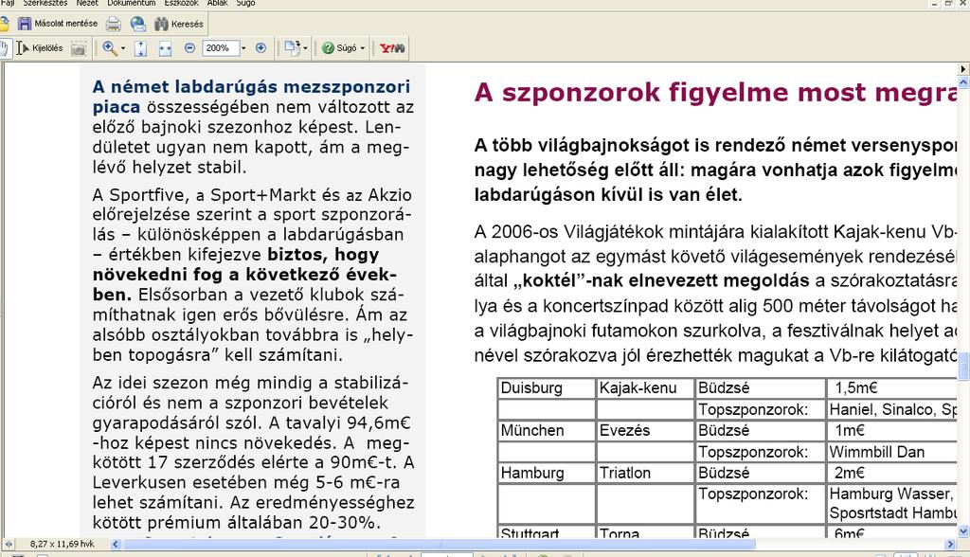The image size is (970, 557).
Task: Open the Eszközök menu
Action: 181,3
